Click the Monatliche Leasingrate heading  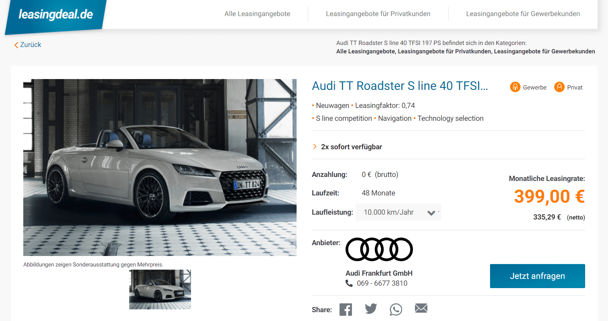point(547,179)
